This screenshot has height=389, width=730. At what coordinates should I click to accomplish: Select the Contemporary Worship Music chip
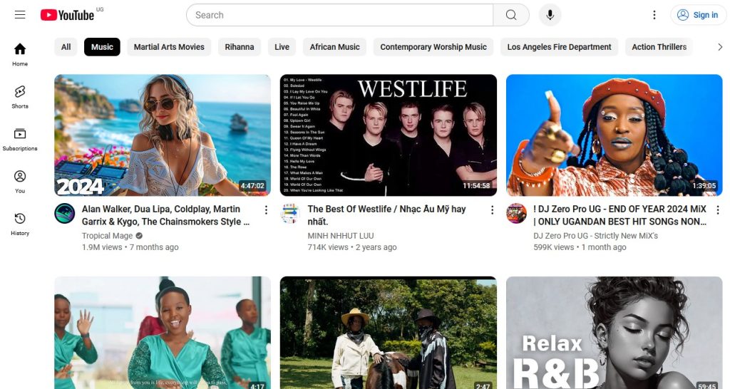click(x=433, y=47)
